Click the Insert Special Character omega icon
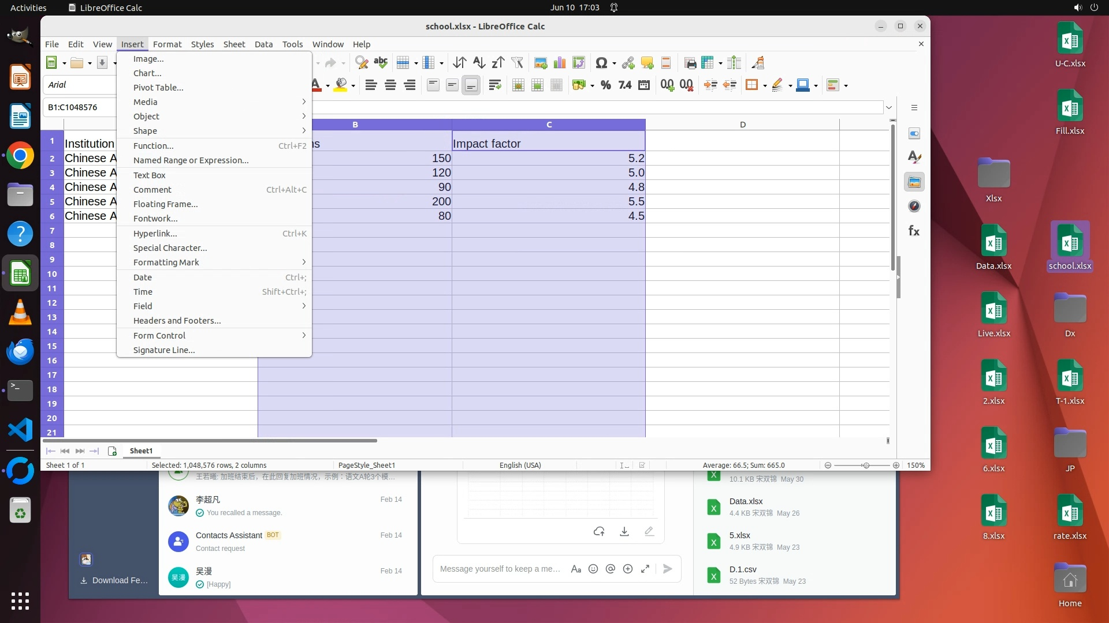 pos(601,63)
